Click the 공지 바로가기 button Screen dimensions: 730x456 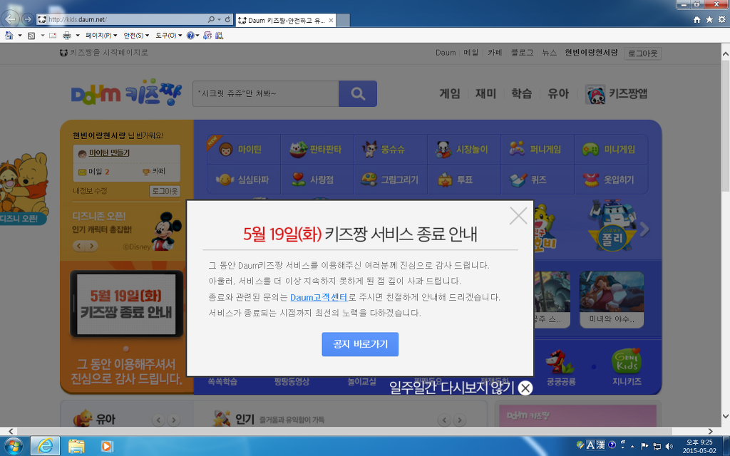(360, 344)
